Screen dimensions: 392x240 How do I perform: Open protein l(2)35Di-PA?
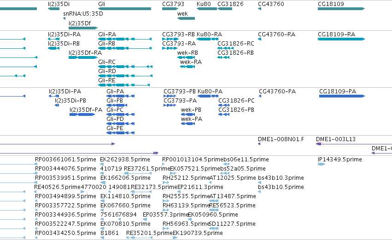pos(65,91)
